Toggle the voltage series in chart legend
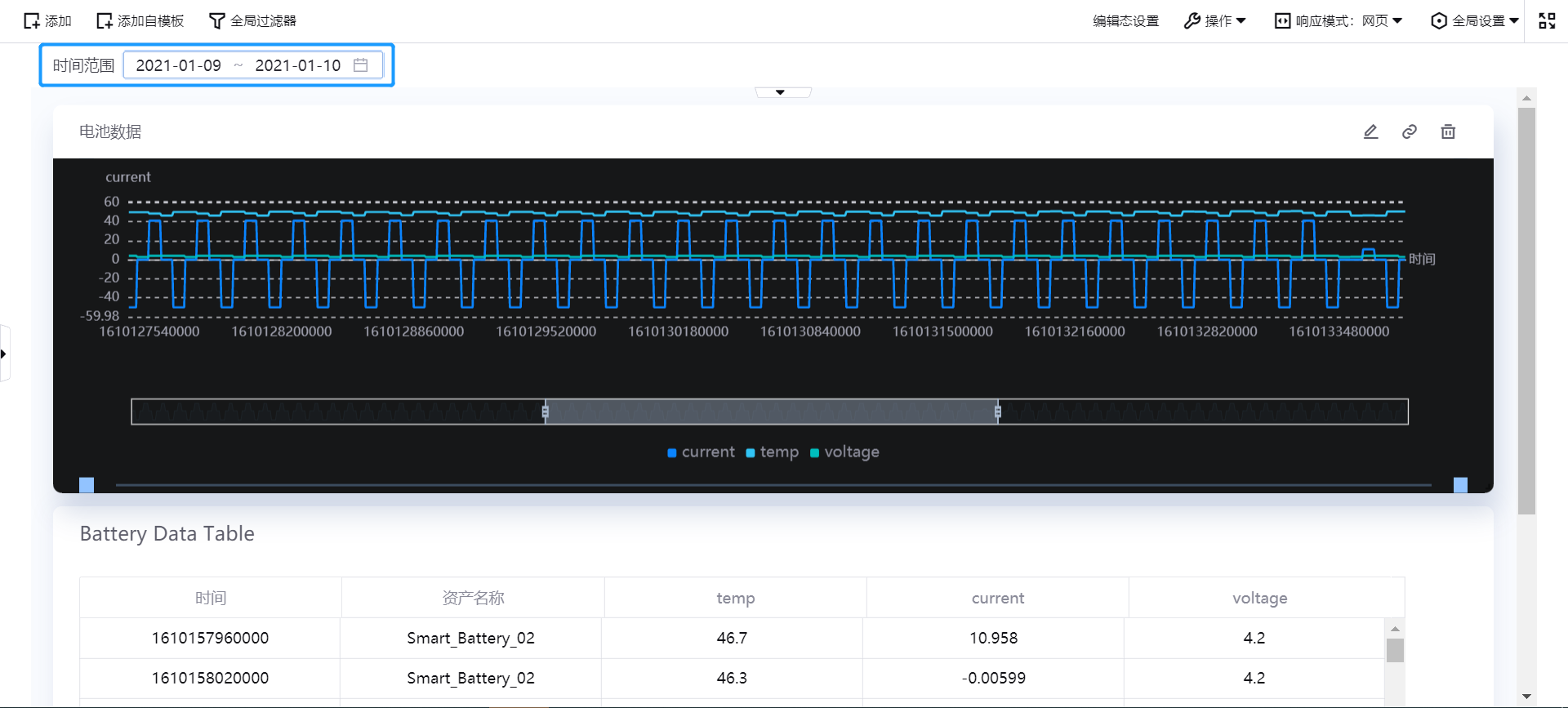Image resolution: width=1568 pixels, height=708 pixels. tap(844, 452)
